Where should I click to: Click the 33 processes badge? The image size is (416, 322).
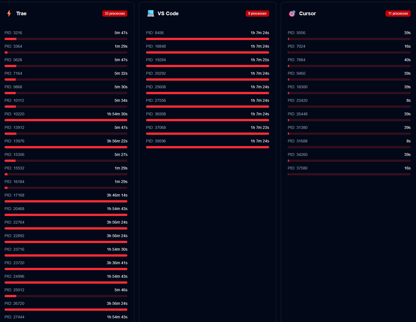click(115, 14)
